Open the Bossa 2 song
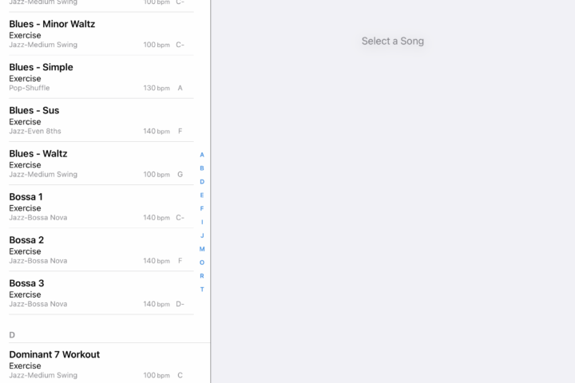The image size is (575, 383). (101, 251)
